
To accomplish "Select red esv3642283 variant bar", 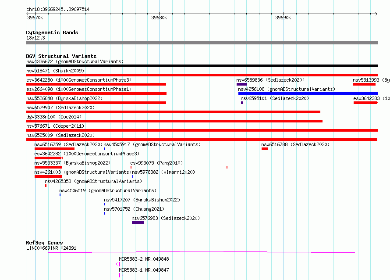I will tap(365, 103).
